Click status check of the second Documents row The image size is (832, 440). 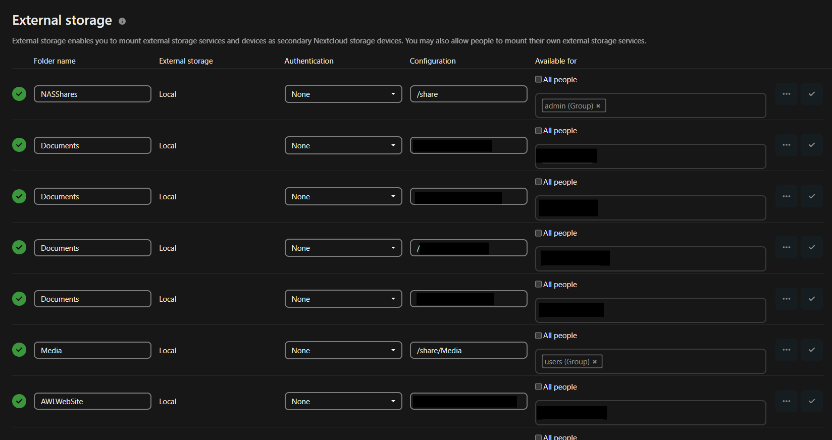tap(19, 196)
